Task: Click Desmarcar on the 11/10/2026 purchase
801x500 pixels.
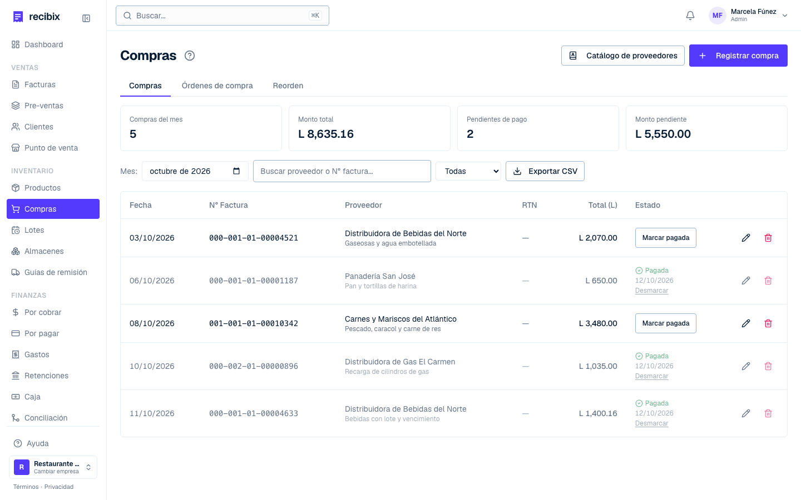Action: (x=652, y=423)
